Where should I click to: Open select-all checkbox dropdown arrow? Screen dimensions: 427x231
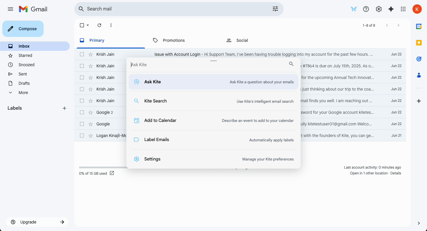[88, 25]
